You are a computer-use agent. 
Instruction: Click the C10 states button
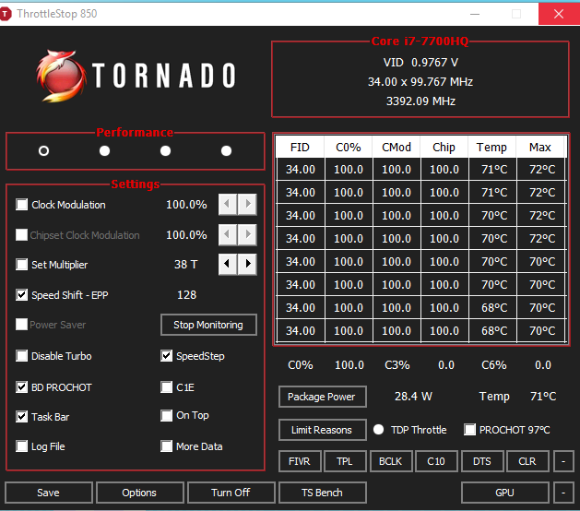pos(436,461)
